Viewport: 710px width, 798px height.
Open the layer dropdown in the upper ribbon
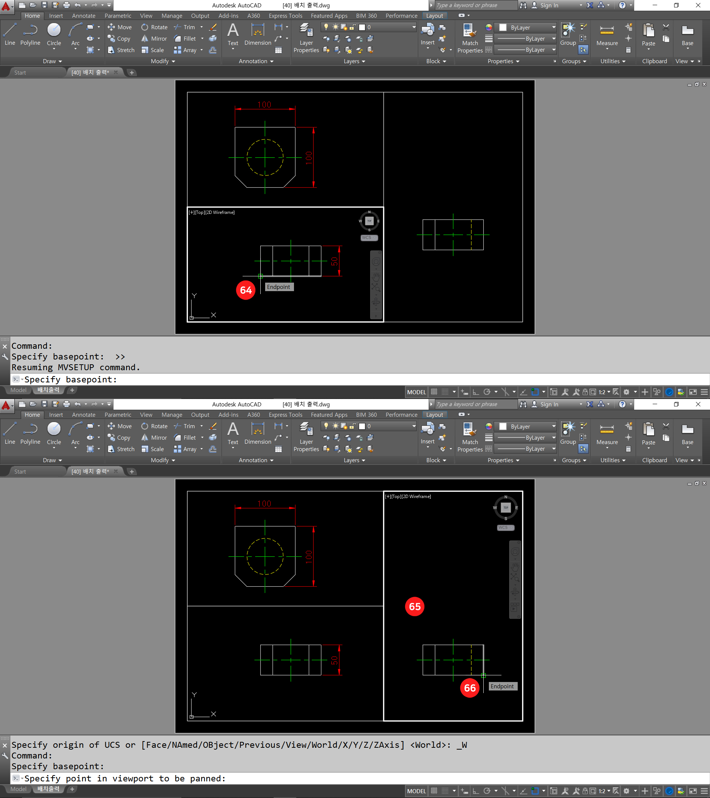coord(369,27)
